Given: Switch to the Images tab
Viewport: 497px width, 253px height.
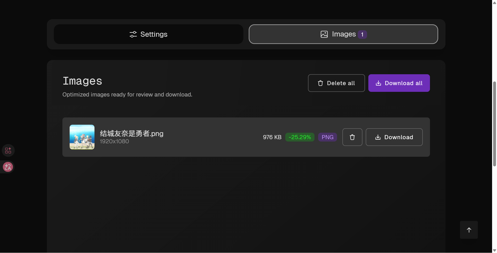Looking at the screenshot, I should click(343, 34).
